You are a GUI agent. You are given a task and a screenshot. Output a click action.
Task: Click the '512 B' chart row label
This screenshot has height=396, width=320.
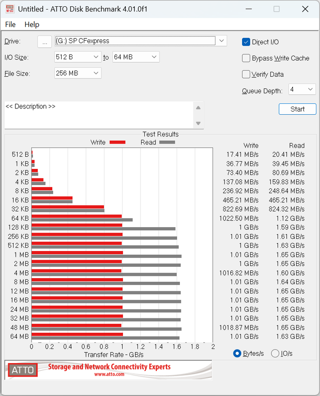[x=20, y=154]
